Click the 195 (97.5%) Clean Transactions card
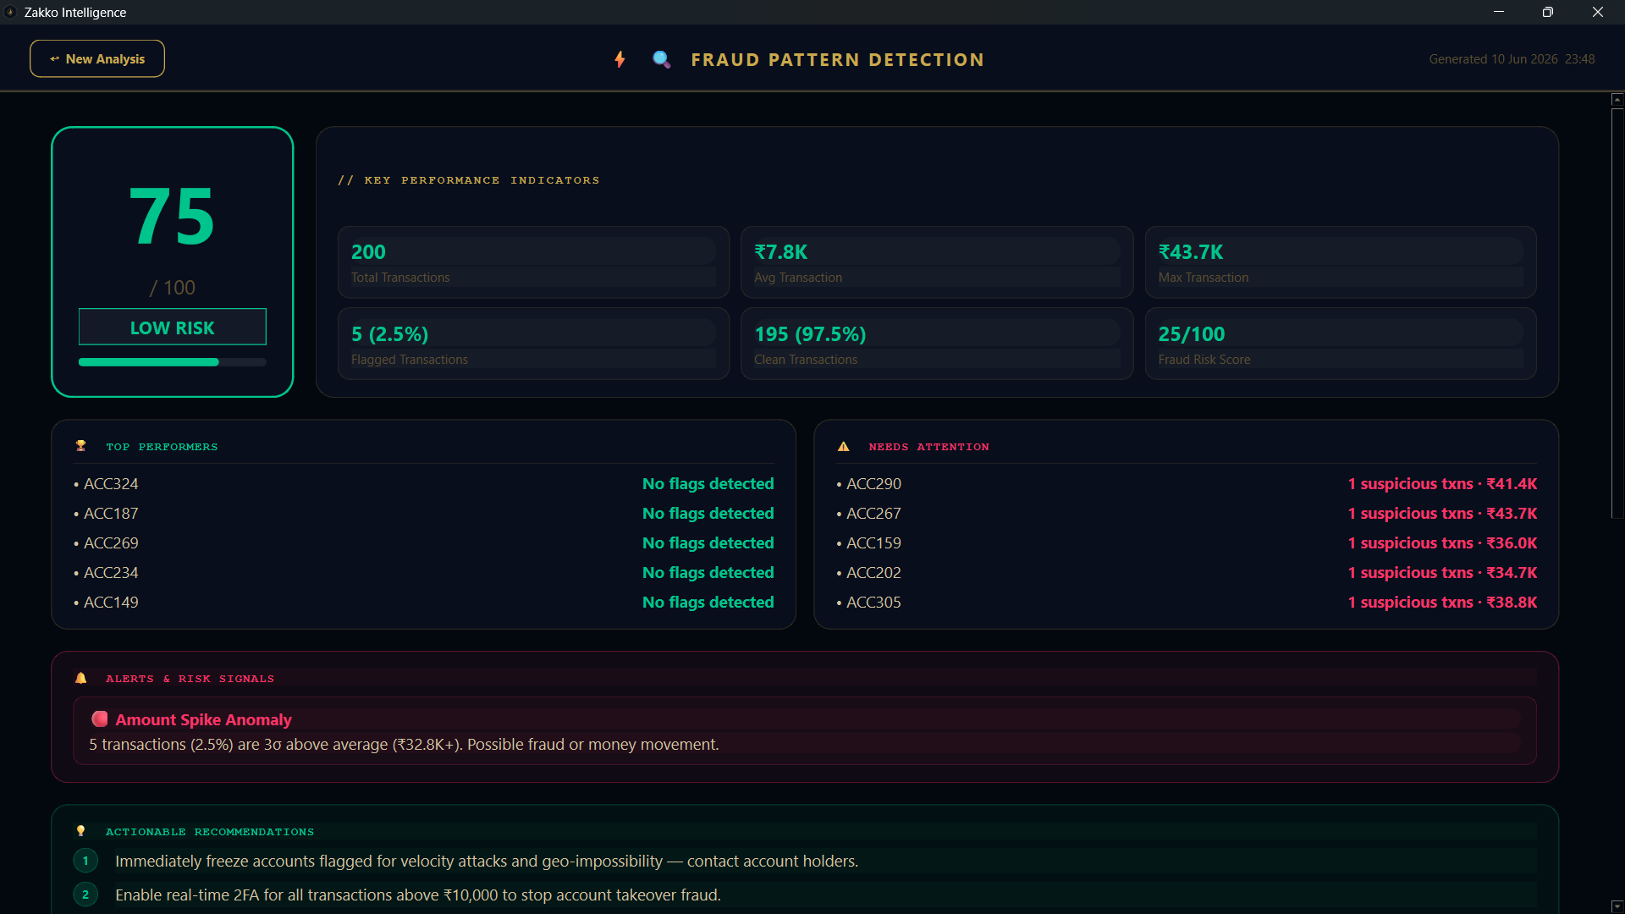 pyautogui.click(x=937, y=344)
